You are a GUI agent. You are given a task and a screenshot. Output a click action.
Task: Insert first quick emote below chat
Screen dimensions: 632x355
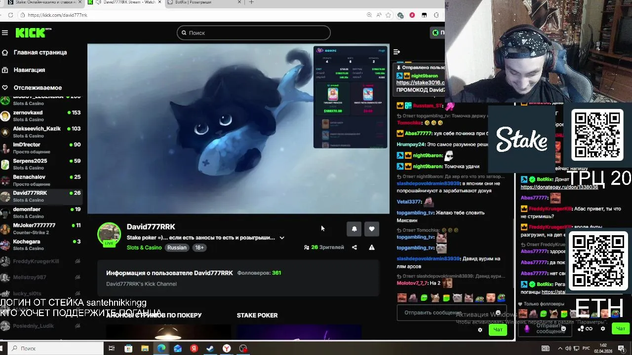(402, 298)
